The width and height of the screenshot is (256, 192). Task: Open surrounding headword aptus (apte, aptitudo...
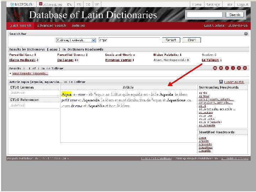(x=215, y=103)
